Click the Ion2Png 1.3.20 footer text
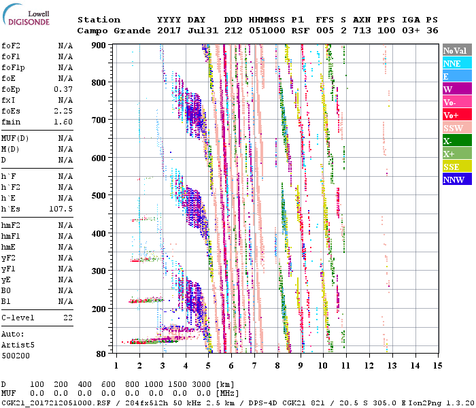The image size is (476, 408). pyautogui.click(x=441, y=403)
